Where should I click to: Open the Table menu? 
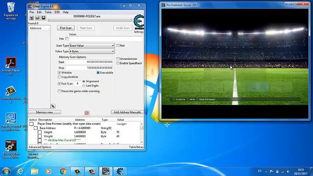[x=48, y=12]
